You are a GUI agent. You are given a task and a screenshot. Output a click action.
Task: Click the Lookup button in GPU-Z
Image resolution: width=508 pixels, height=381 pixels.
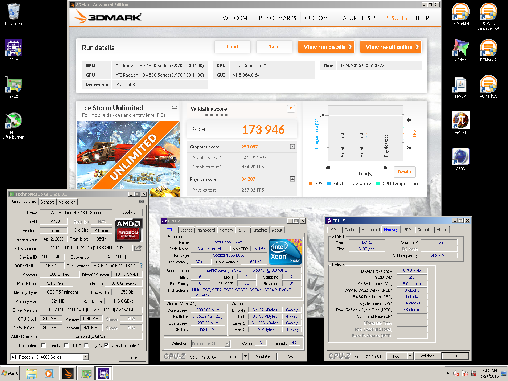(x=129, y=212)
